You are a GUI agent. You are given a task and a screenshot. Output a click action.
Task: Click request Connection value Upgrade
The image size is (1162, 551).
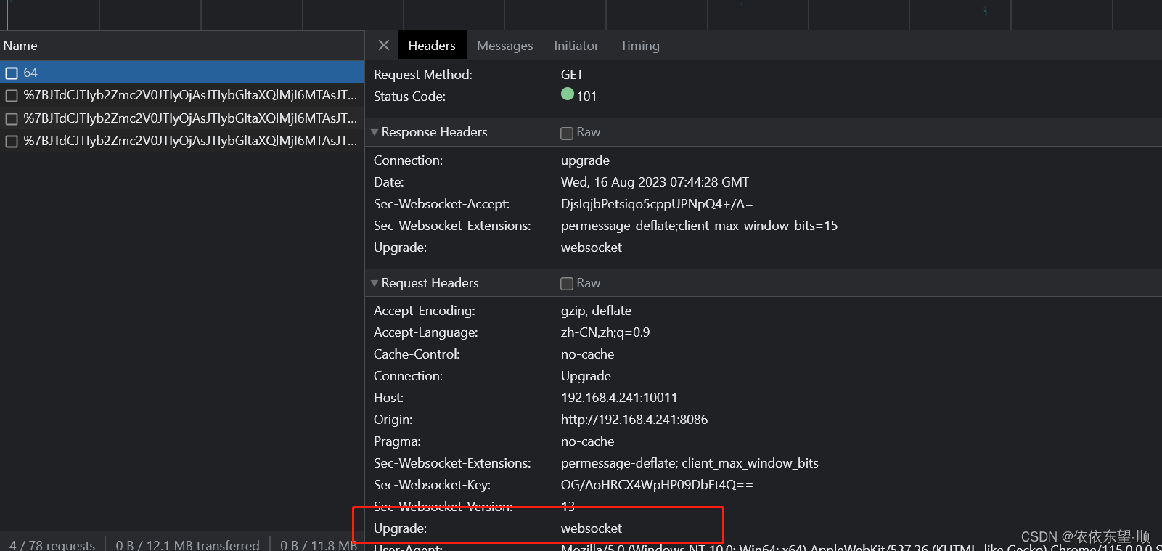coord(586,376)
